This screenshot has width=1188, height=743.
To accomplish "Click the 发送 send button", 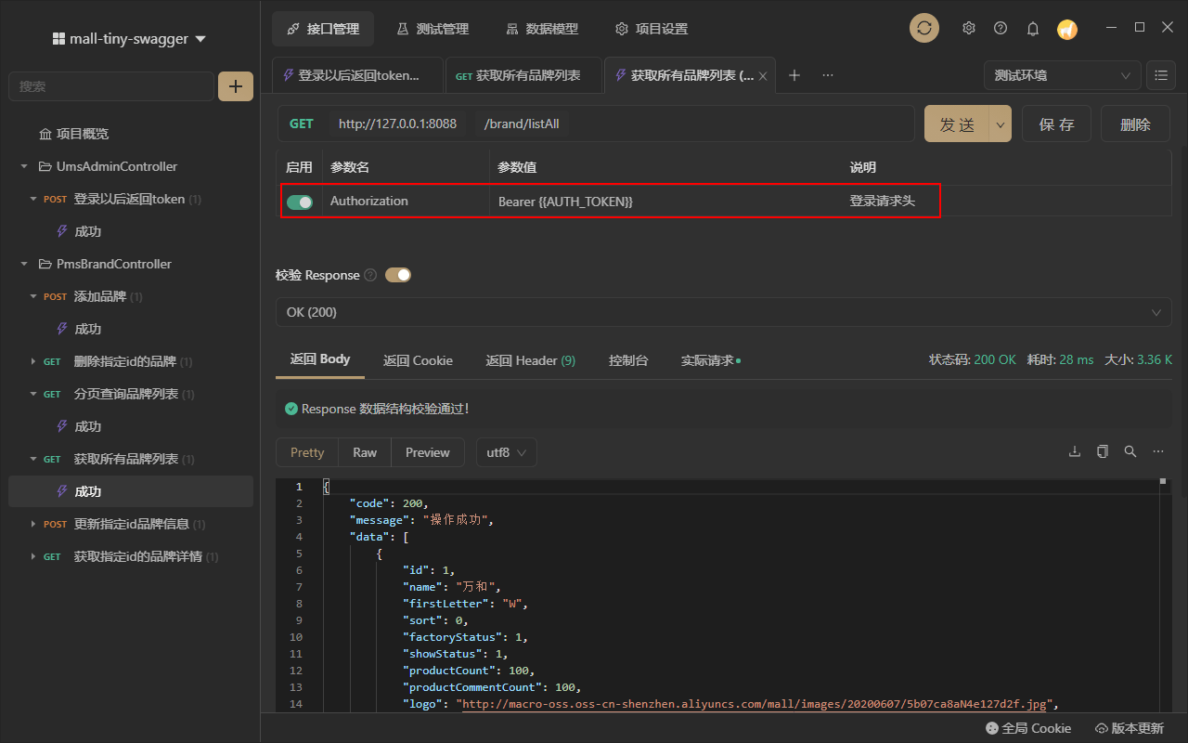I will coord(957,124).
